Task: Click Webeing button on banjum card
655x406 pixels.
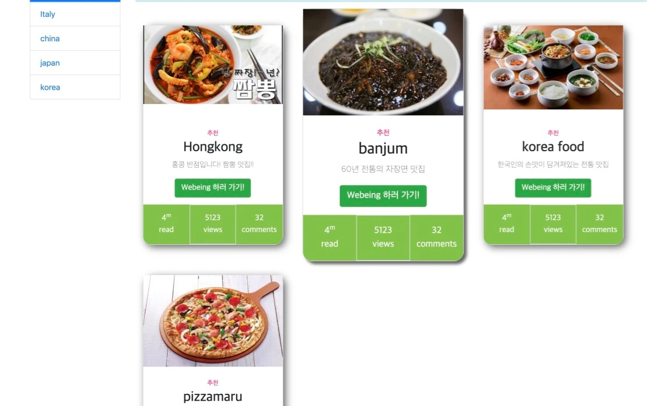Action: point(383,195)
